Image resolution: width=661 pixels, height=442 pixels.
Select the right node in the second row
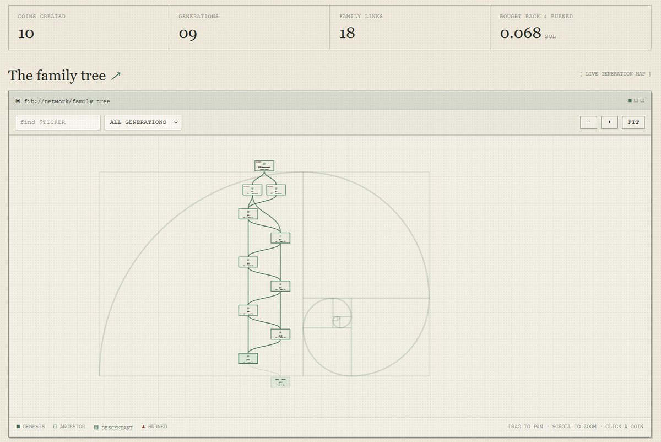[277, 190]
